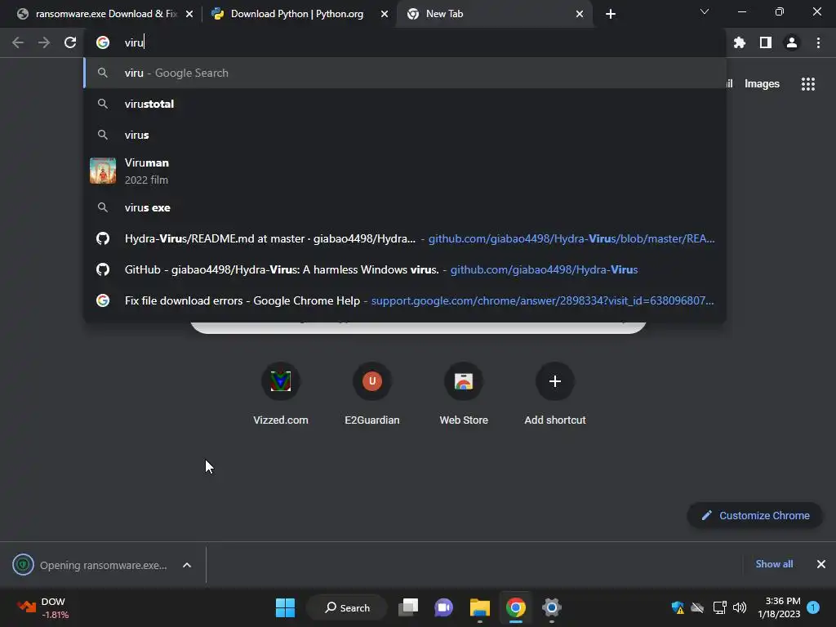Viewport: 836px width, 627px height.
Task: Open the DOW stock widget in taskbar
Action: (x=44, y=607)
